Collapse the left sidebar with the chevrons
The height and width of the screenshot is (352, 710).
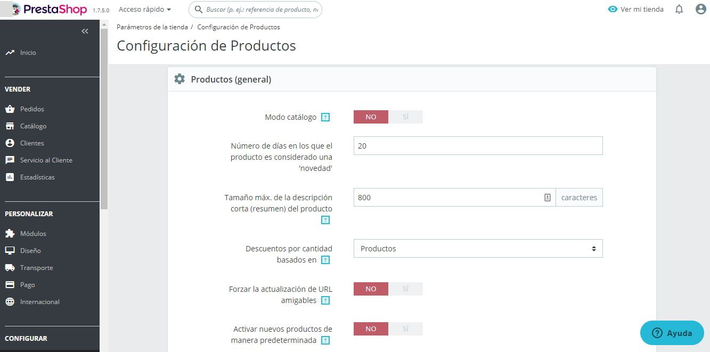click(85, 31)
